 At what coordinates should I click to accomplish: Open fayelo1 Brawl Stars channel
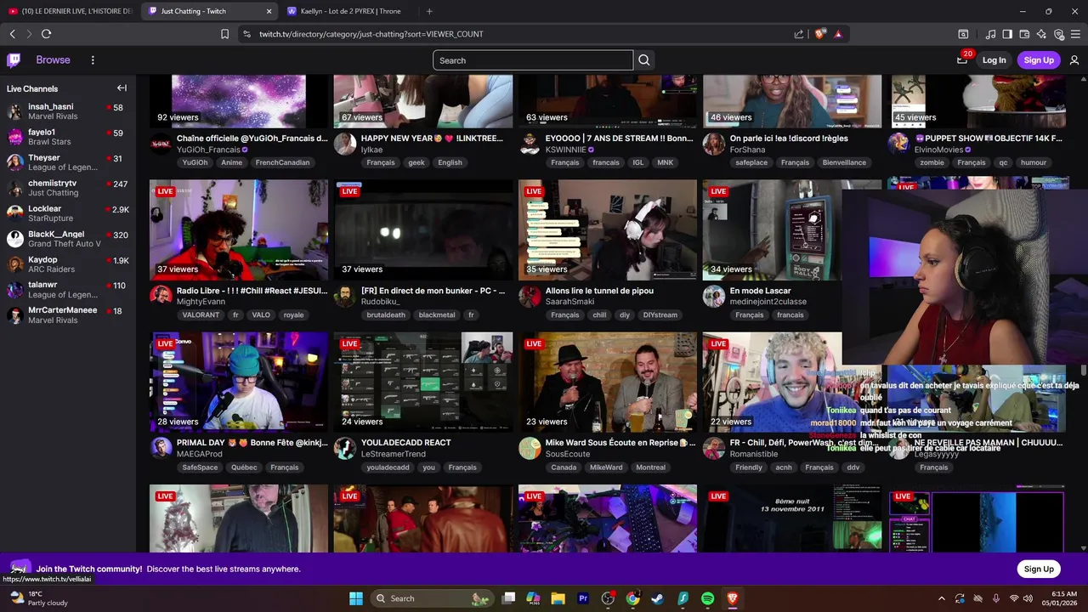pyautogui.click(x=68, y=137)
